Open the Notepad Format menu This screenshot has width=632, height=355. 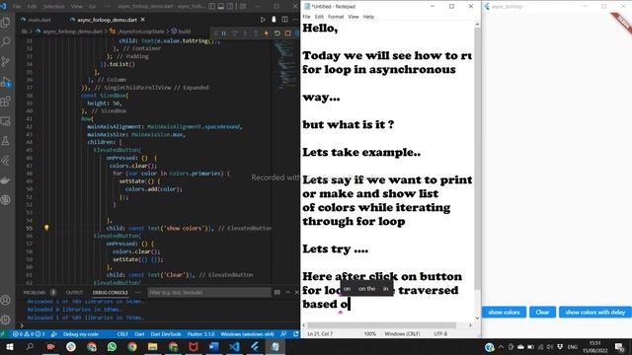click(x=336, y=17)
